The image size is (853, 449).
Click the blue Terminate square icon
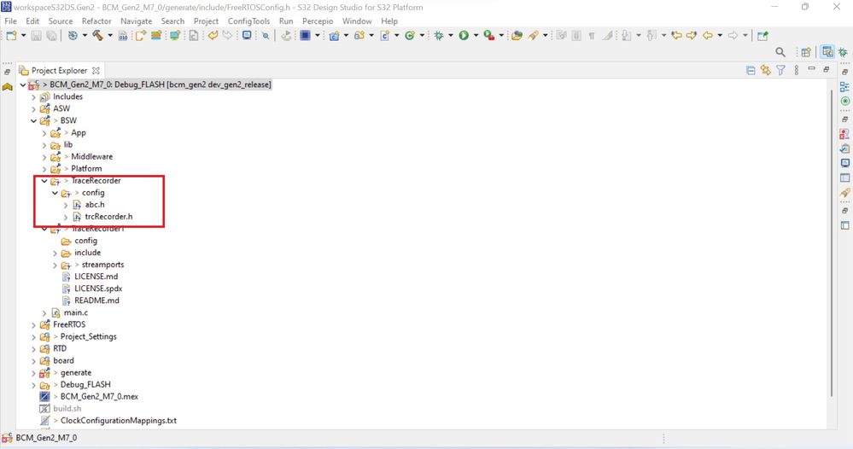click(305, 35)
